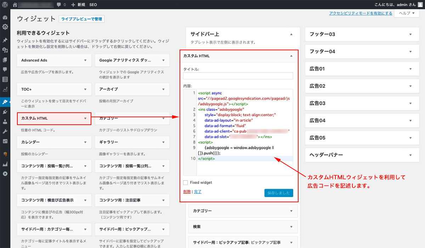The height and width of the screenshot is (248, 425).
Task: Open Posts pushpin sidebar icon
Action: click(5, 40)
